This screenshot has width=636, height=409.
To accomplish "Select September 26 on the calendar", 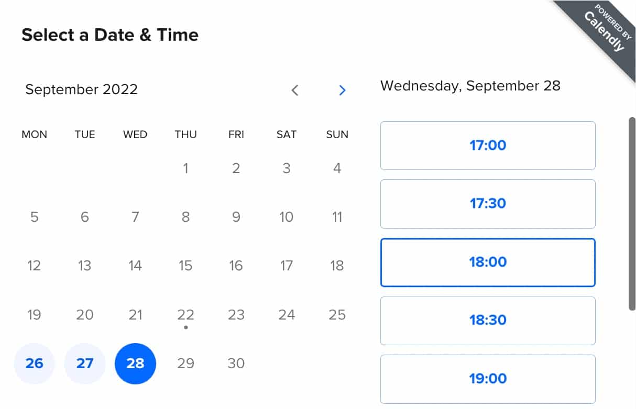I will (34, 363).
